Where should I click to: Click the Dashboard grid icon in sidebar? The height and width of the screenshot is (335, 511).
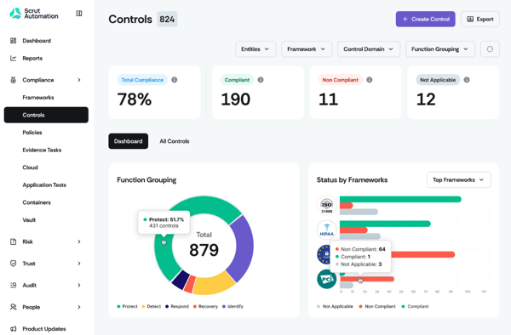[x=13, y=41]
